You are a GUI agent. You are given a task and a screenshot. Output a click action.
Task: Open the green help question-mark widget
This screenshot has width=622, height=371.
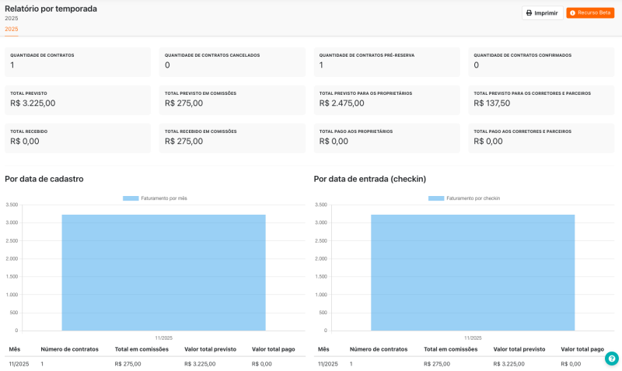(612, 359)
